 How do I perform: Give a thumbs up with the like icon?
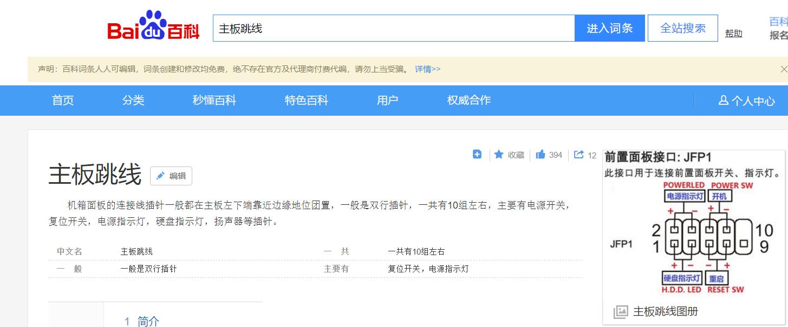[540, 155]
